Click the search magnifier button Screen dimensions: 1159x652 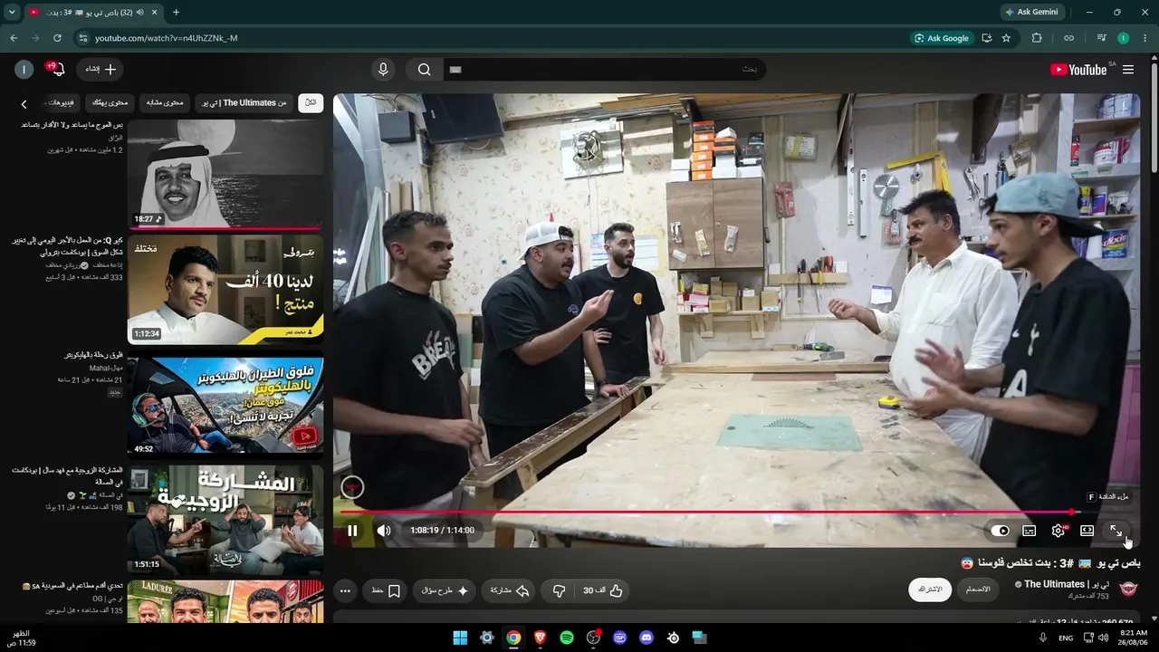[424, 70]
